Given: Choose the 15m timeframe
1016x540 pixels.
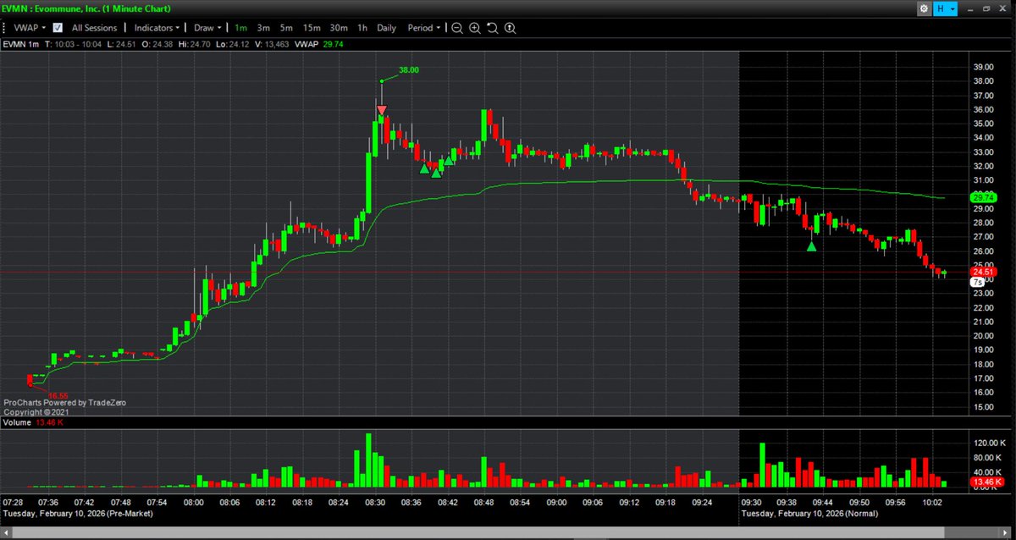Looking at the screenshot, I should pos(312,28).
